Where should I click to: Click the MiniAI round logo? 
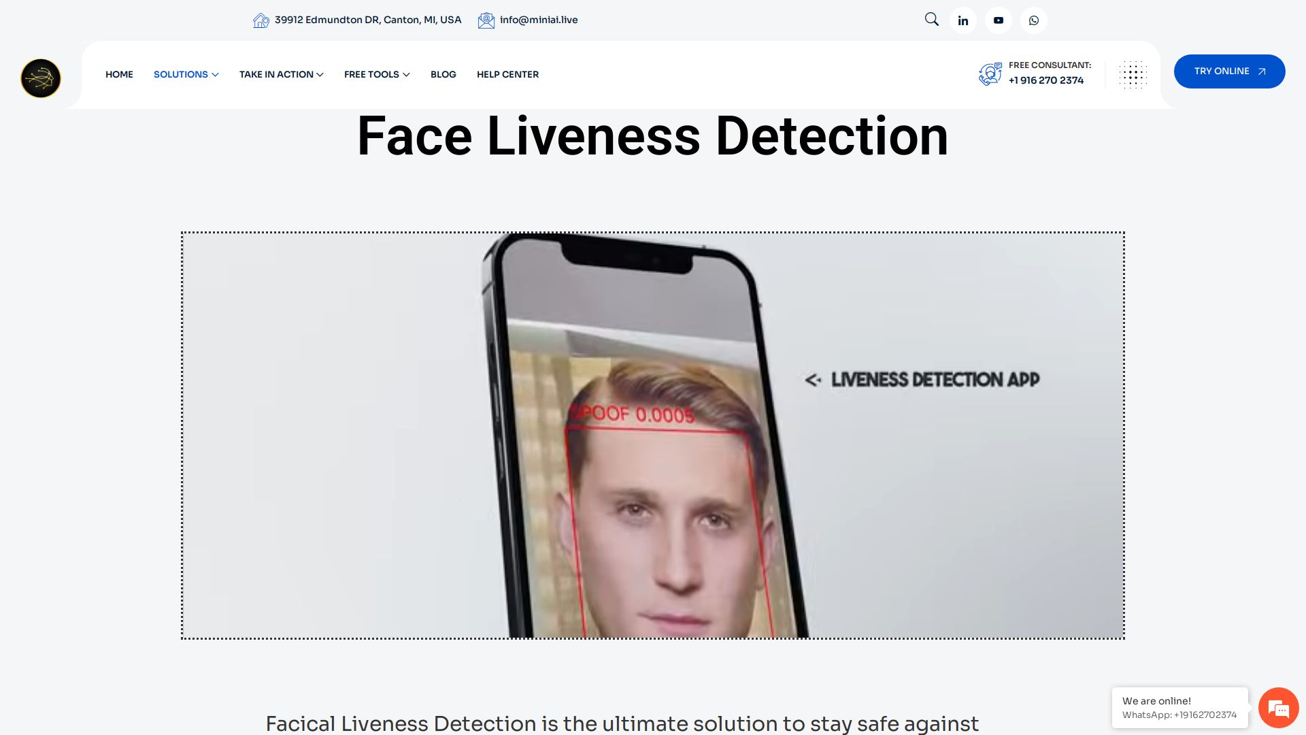(x=41, y=78)
